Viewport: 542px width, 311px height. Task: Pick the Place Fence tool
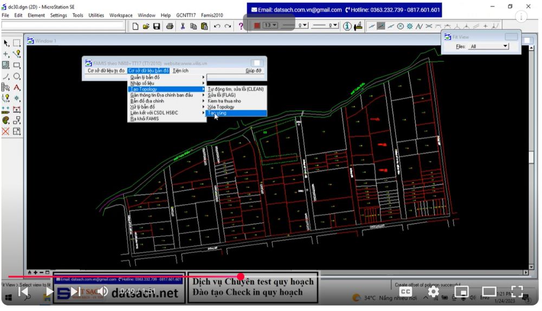tap(17, 43)
